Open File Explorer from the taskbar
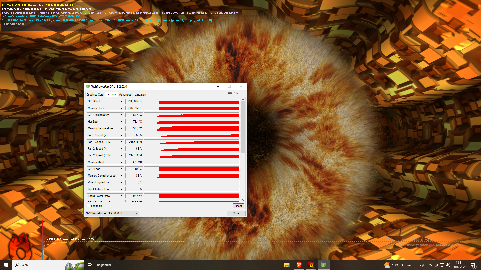The image size is (481, 270). [x=287, y=265]
